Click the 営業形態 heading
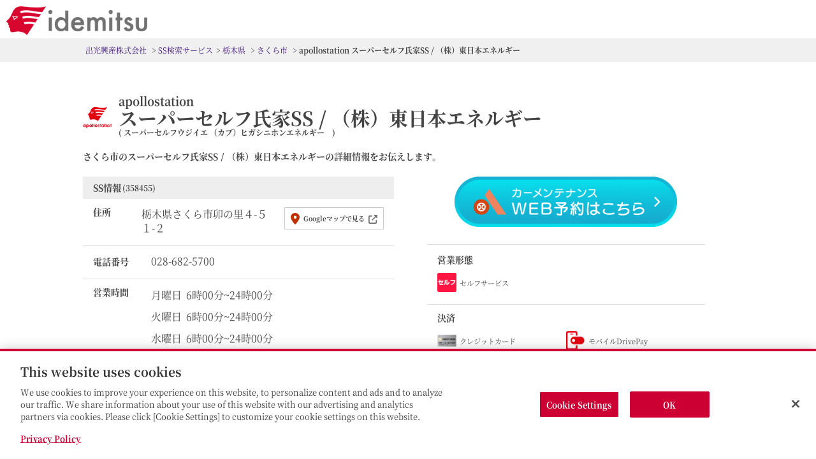 click(455, 260)
